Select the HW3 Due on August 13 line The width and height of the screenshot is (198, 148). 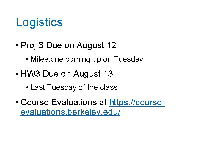tap(67, 74)
